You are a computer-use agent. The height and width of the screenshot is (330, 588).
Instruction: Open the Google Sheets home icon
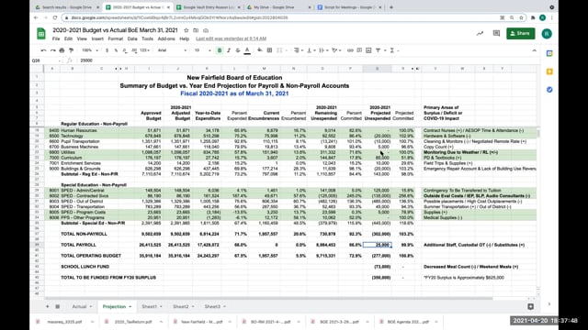coord(40,34)
